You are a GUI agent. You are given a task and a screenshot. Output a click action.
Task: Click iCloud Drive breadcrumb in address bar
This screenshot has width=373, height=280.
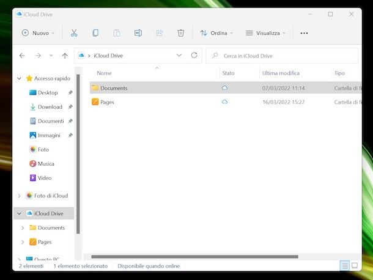coord(108,56)
